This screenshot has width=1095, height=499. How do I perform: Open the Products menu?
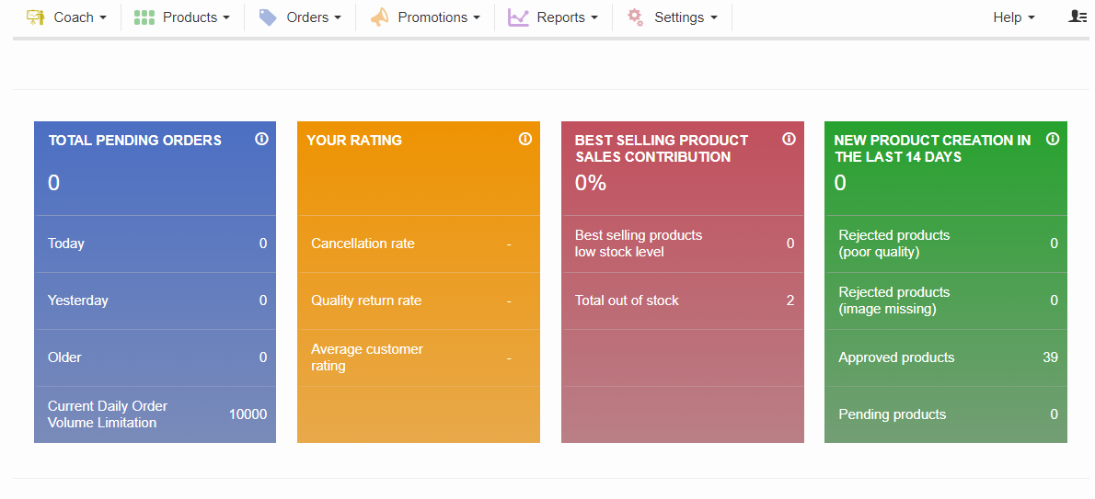(x=190, y=17)
